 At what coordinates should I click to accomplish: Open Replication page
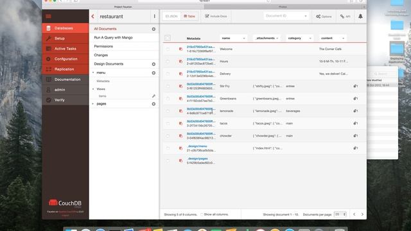(x=66, y=69)
